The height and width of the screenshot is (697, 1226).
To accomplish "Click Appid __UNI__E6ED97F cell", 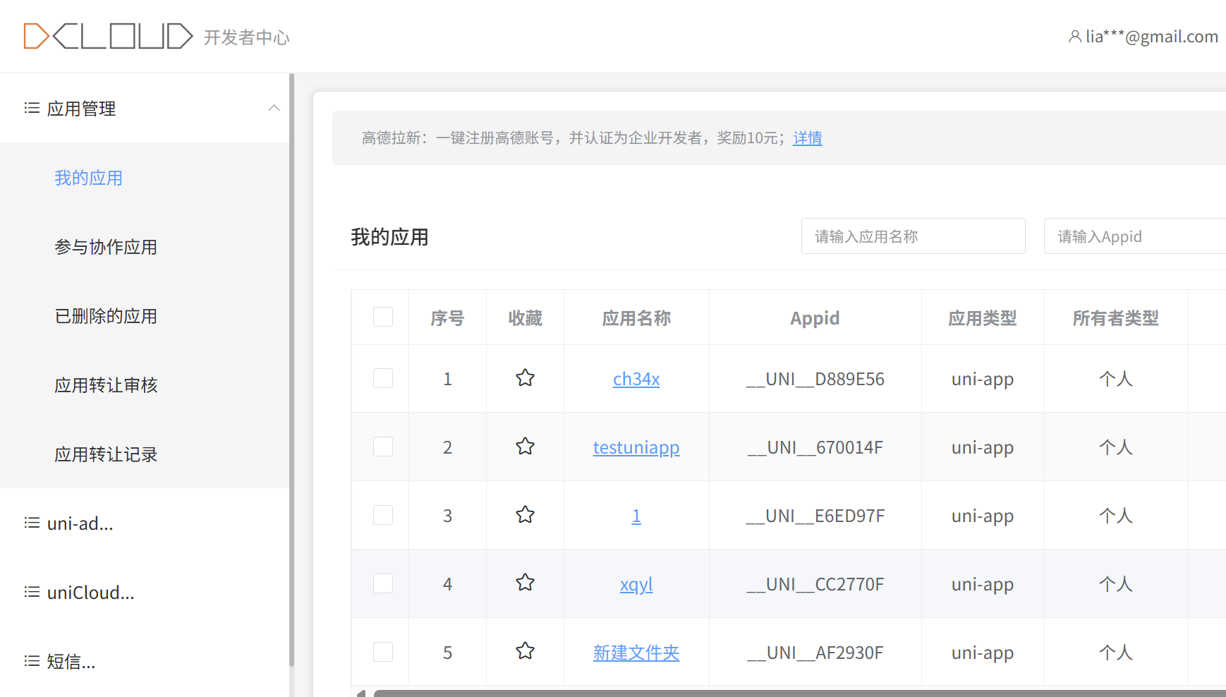I will click(x=815, y=516).
